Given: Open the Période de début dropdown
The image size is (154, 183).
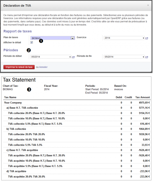Looking at the screenshot, I should (x=51, y=57).
